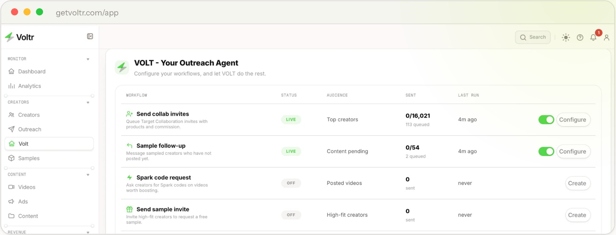Click the Ads megaphone icon

pyautogui.click(x=11, y=202)
